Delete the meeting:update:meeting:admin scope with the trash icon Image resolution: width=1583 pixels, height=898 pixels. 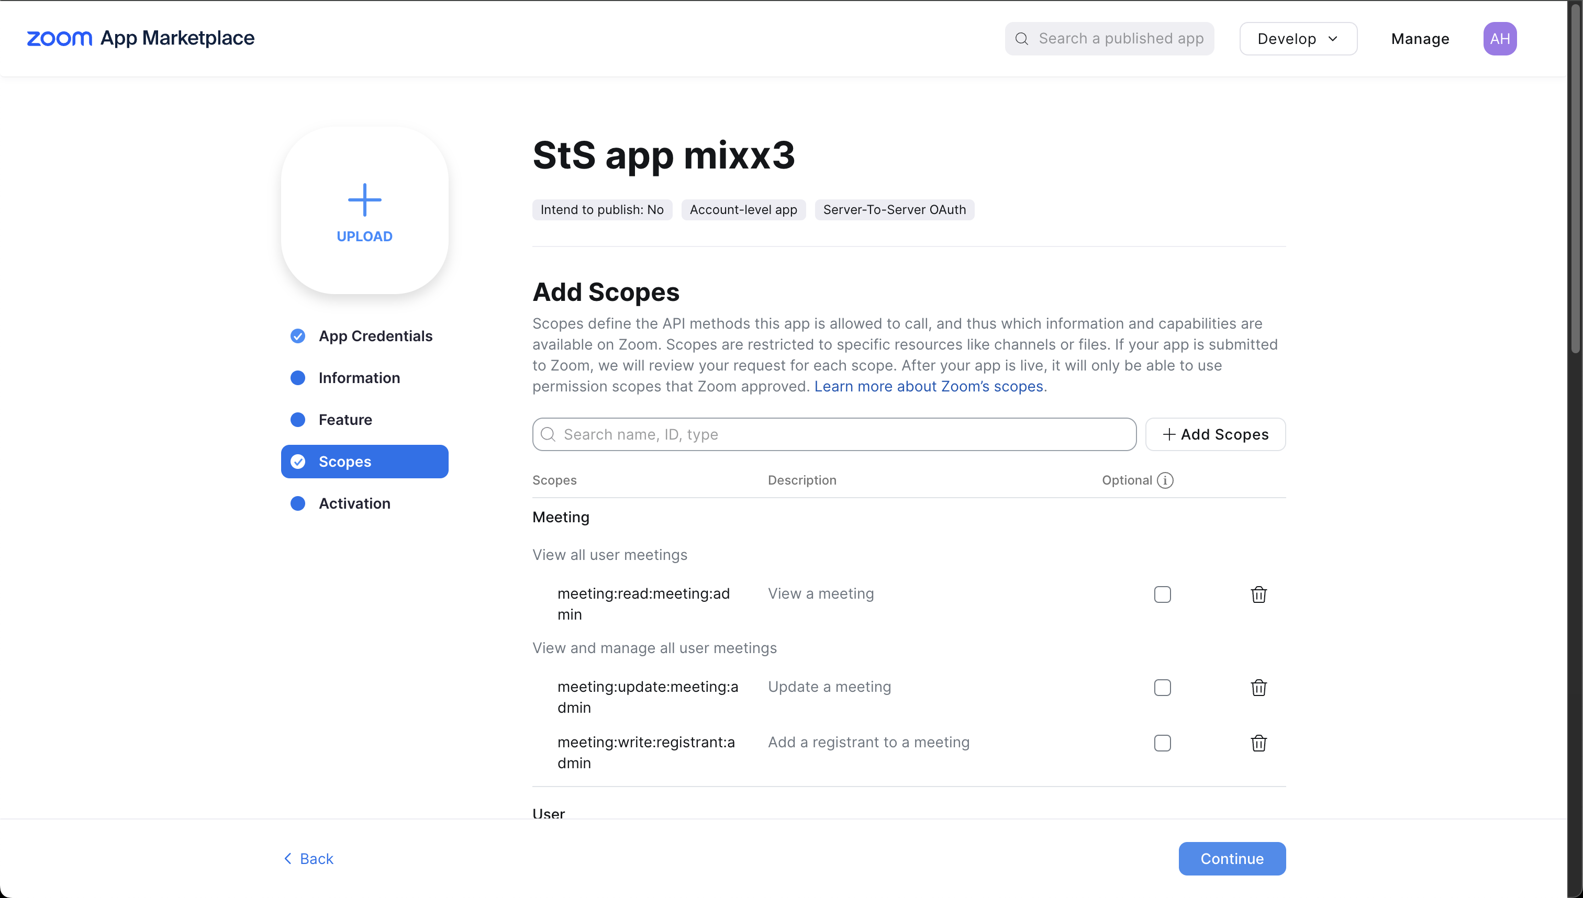click(1258, 688)
